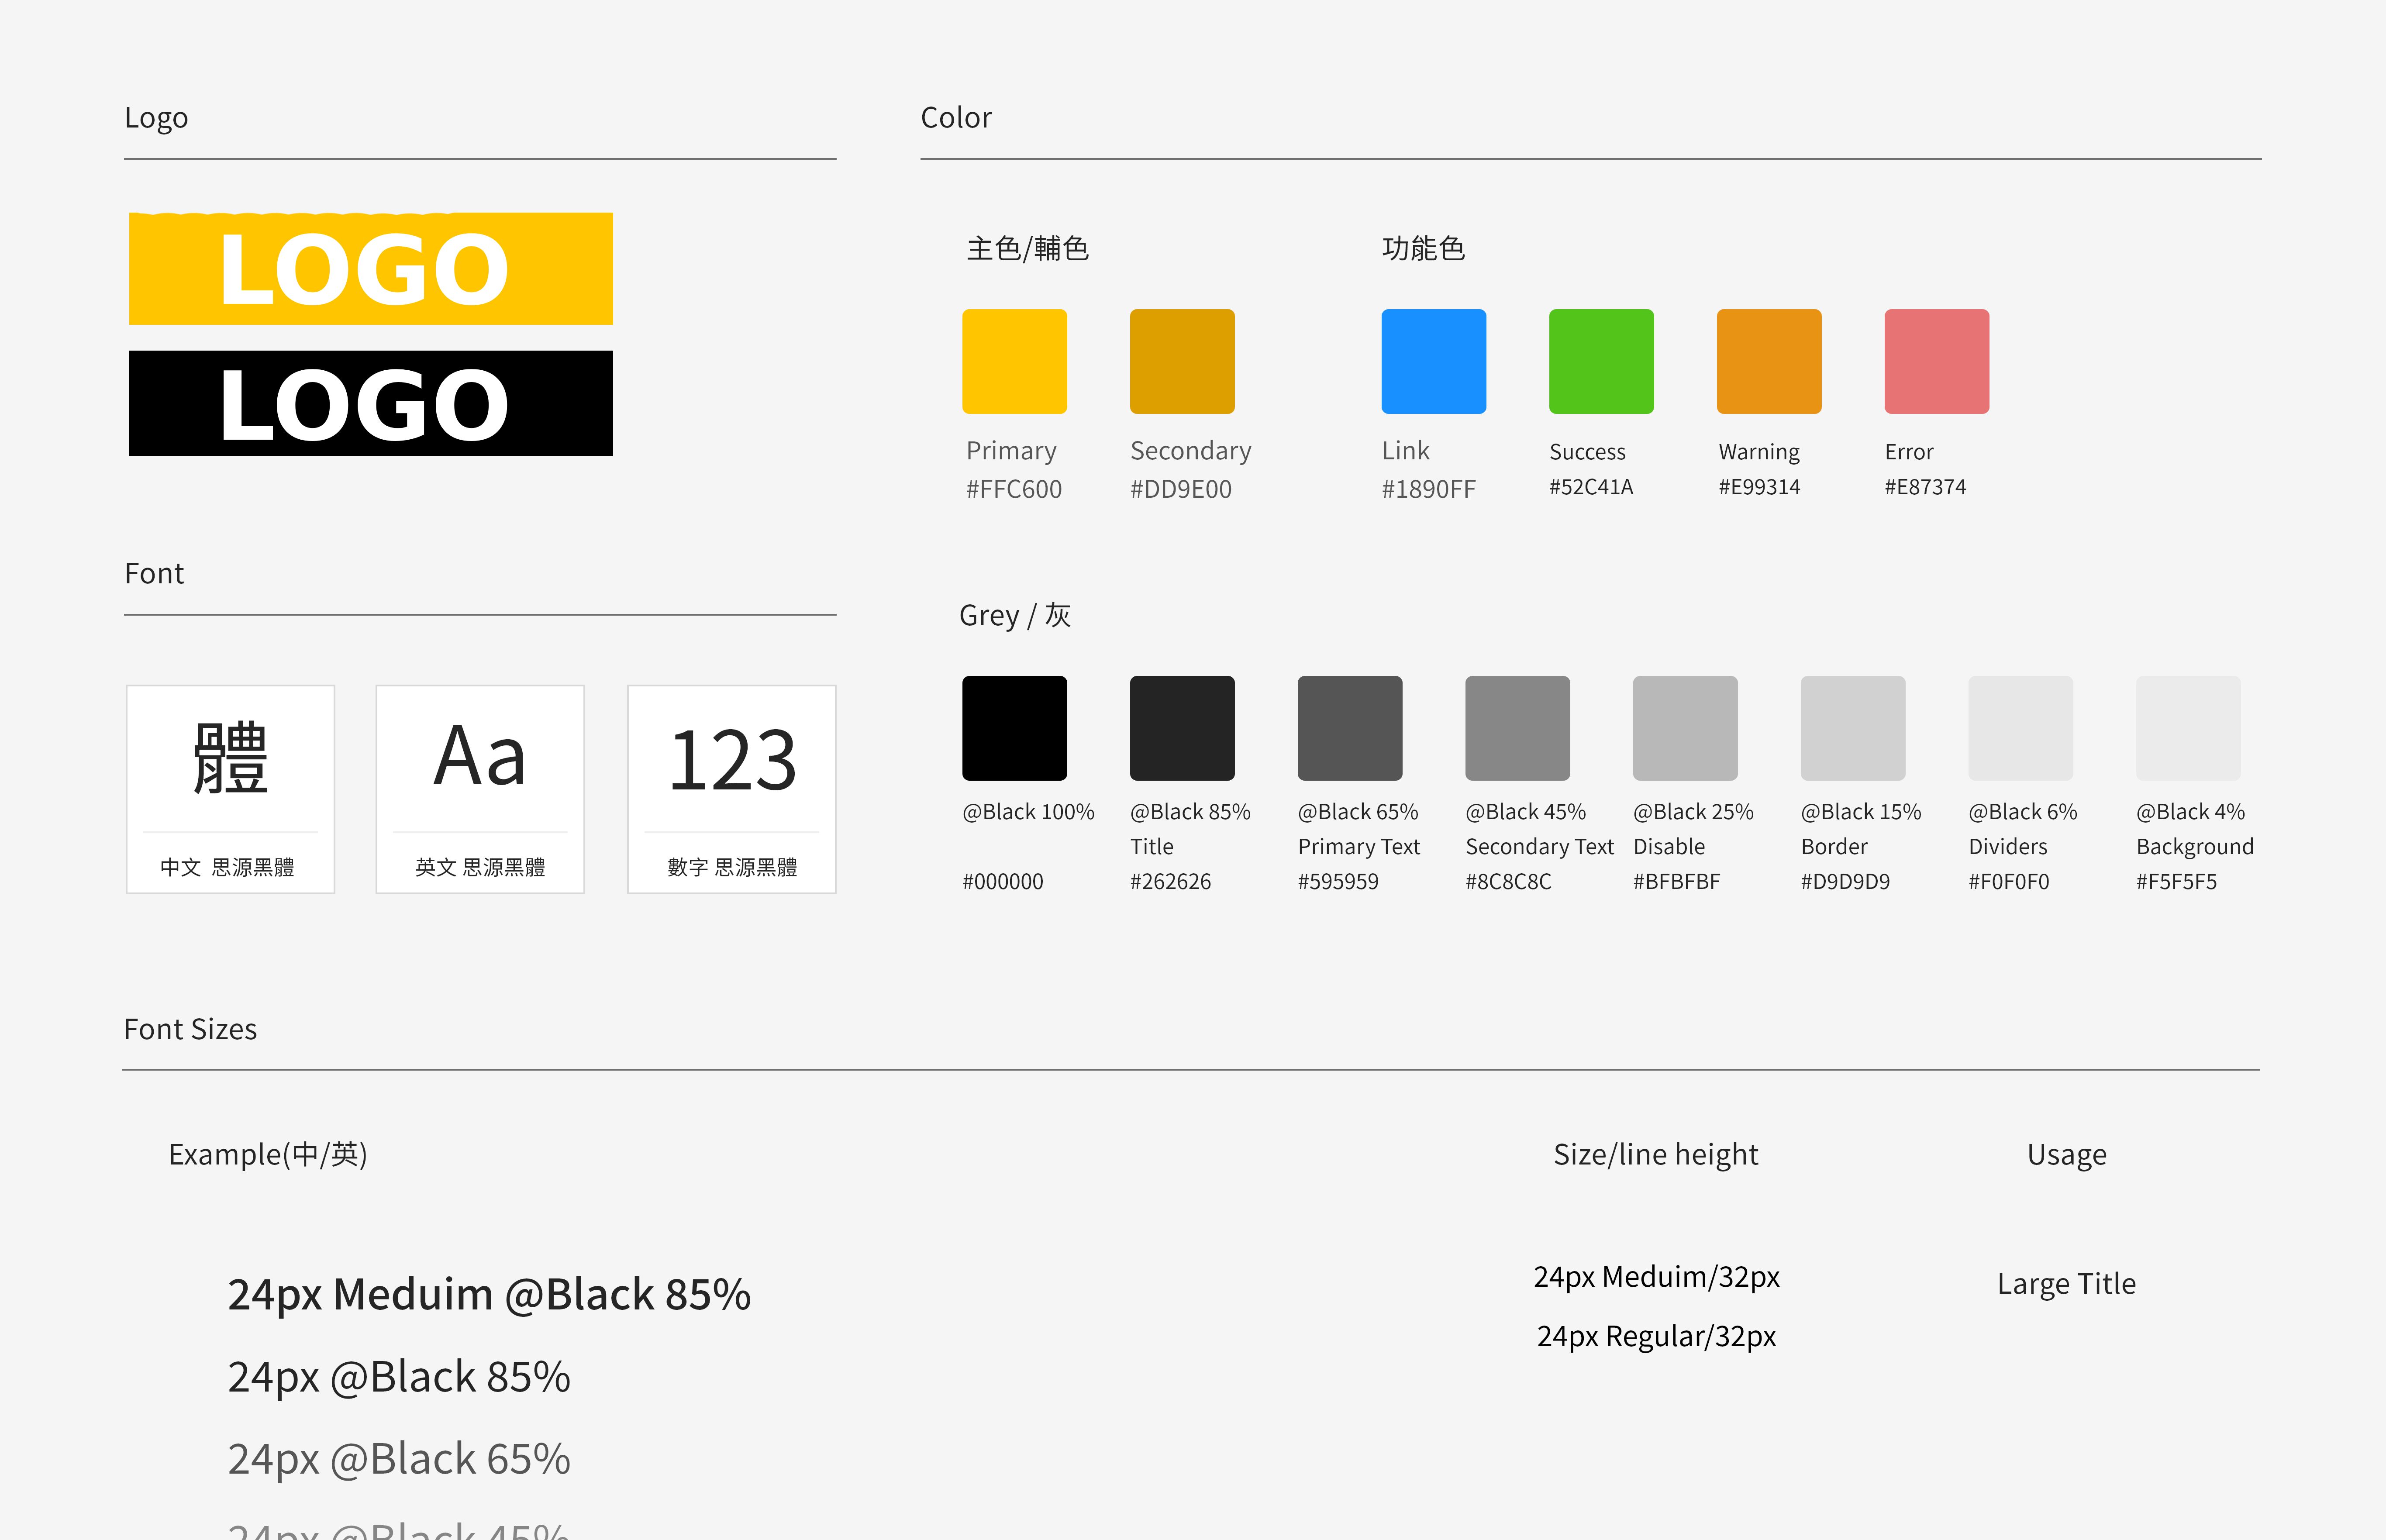
Task: Select the @Black 6% Dividers swatch
Action: [x=2020, y=728]
